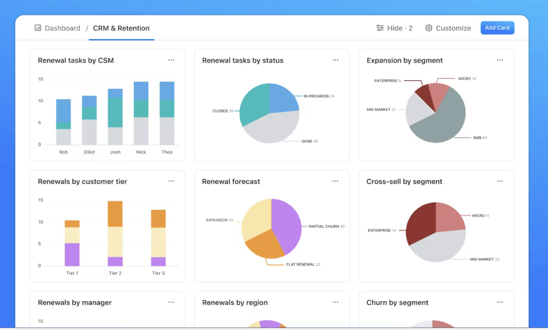Expand Renewals by region card menu
The image size is (548, 330).
336,302
